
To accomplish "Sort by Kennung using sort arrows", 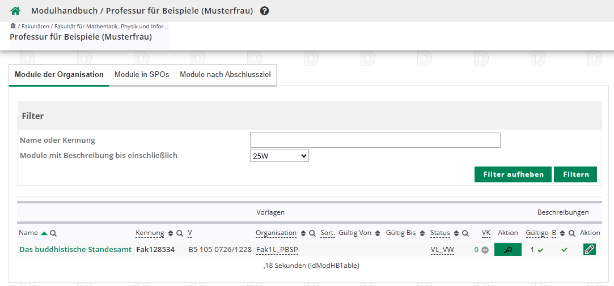I will tap(171, 233).
